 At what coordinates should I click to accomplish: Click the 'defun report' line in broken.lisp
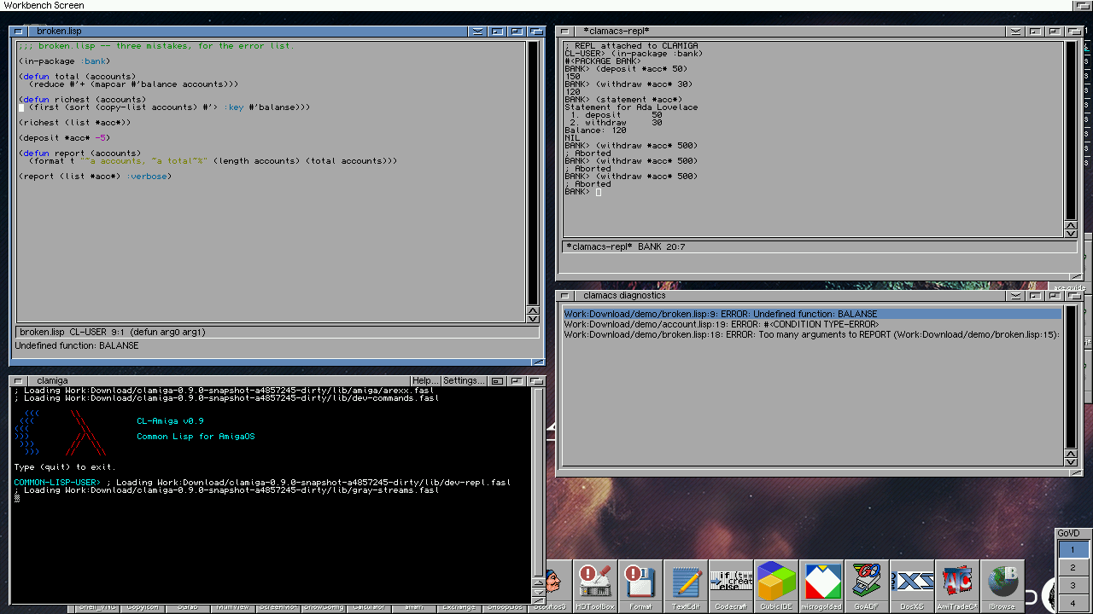[x=80, y=153]
